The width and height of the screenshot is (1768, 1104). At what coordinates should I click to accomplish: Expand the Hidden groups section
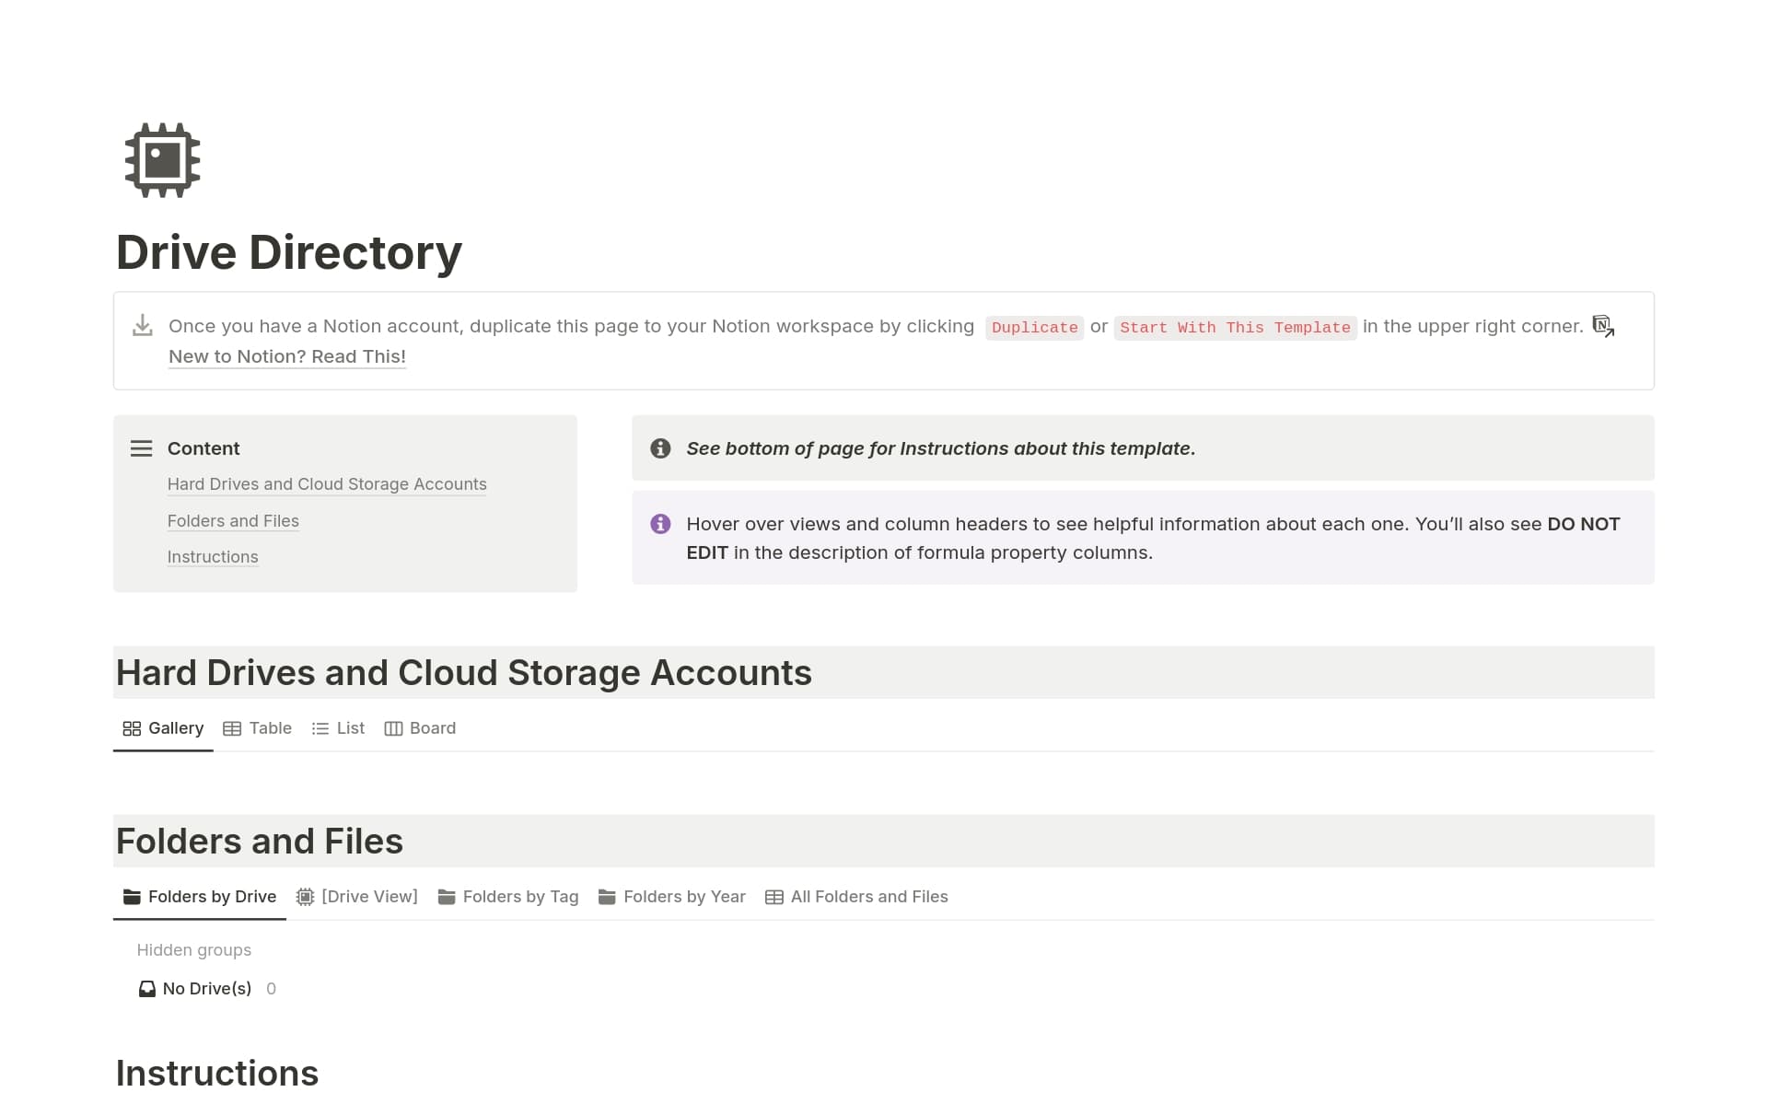pyautogui.click(x=193, y=949)
